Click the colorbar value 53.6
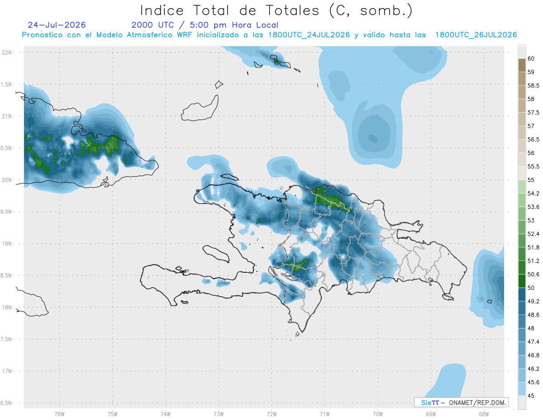This screenshot has height=420, width=543. (x=533, y=207)
